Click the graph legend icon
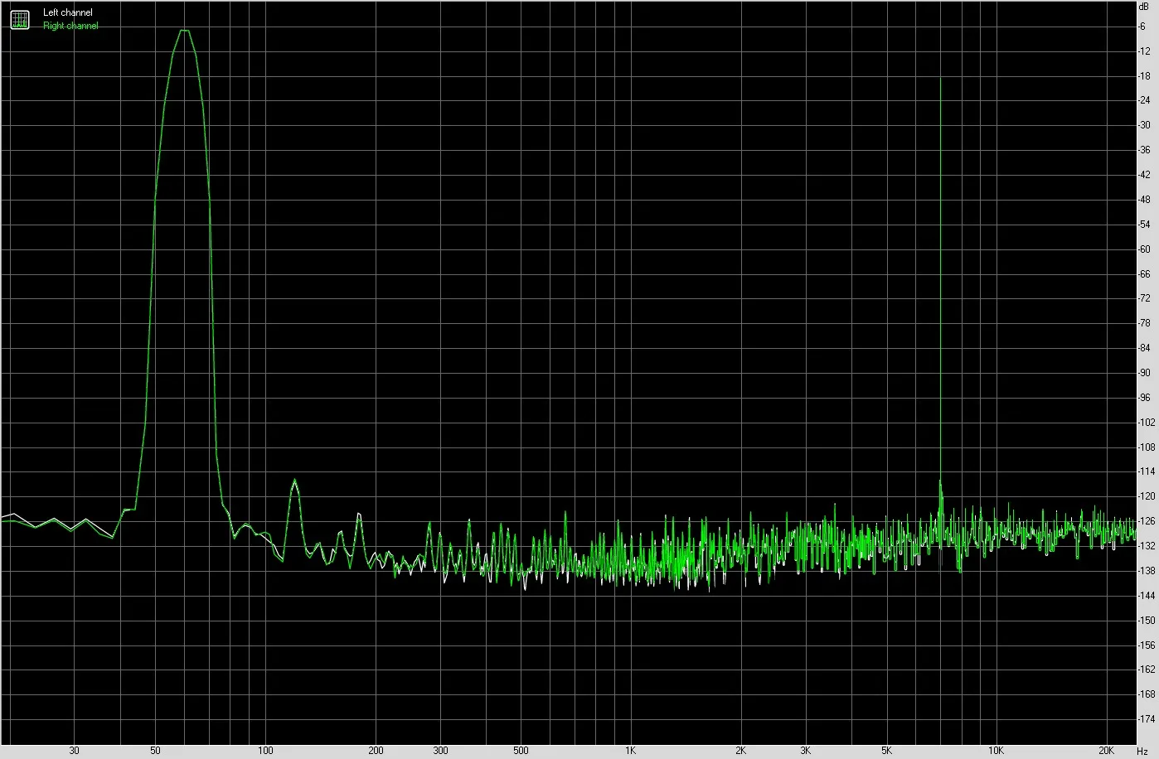 19,19
